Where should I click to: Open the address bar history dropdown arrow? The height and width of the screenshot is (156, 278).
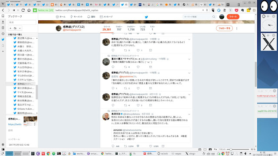[203, 10]
